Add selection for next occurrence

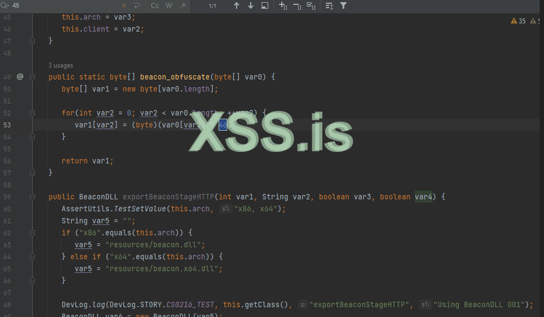pos(283,5)
